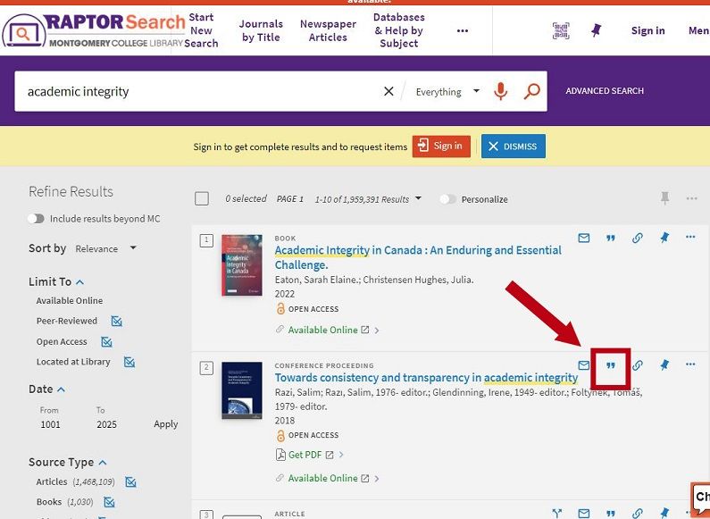Edit the To year 2025 field
Viewport: 710px width, 519px height.
pyautogui.click(x=106, y=425)
